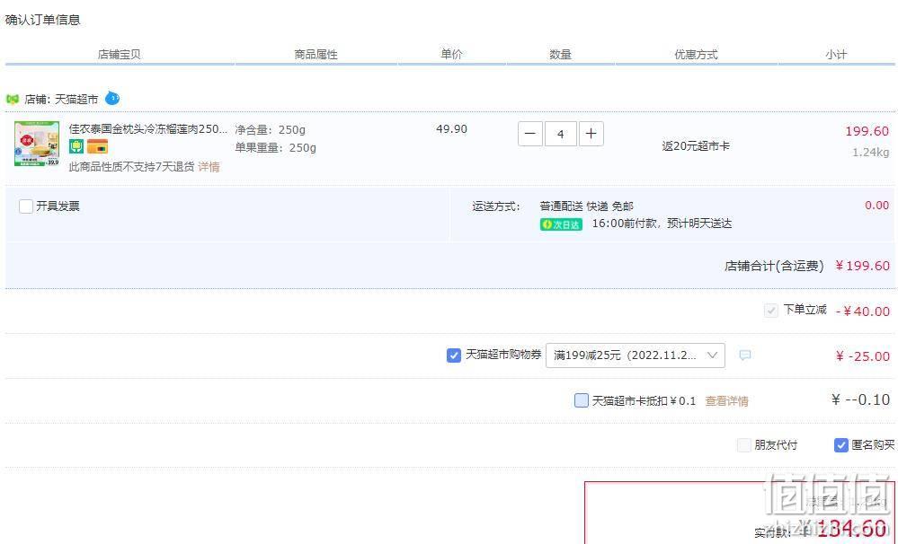Screen dimensions: 898x544
Task: Click the product title 佳农泰国金枕头冷冻榴莲肉
Action: pos(147,128)
